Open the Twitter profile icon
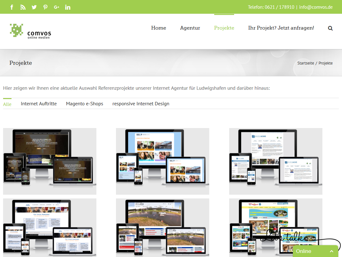342x257 pixels. click(x=34, y=7)
